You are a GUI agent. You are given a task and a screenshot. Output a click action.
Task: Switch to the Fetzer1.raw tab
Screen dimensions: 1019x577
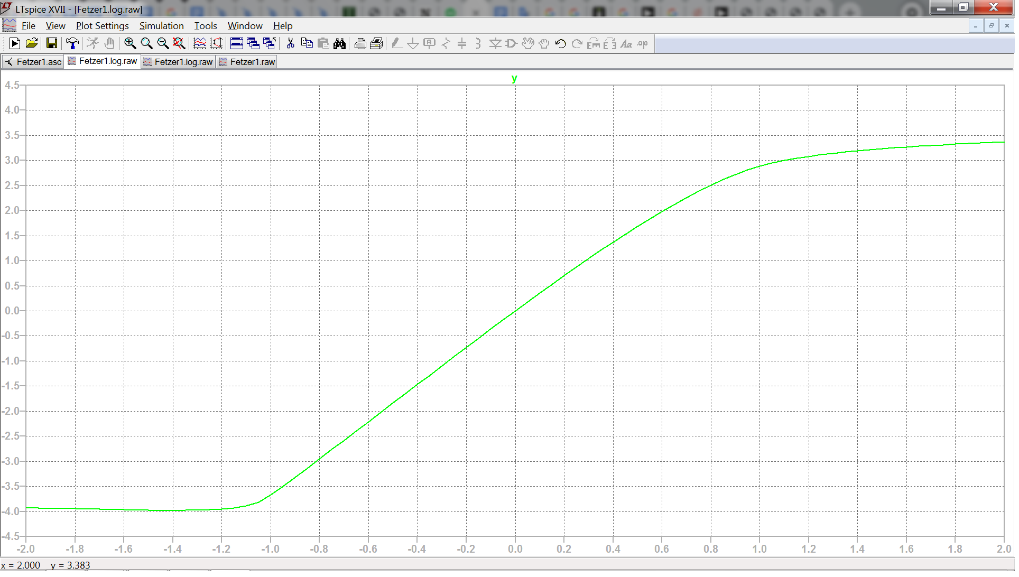click(247, 62)
